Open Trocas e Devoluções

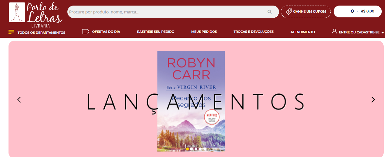254,32
